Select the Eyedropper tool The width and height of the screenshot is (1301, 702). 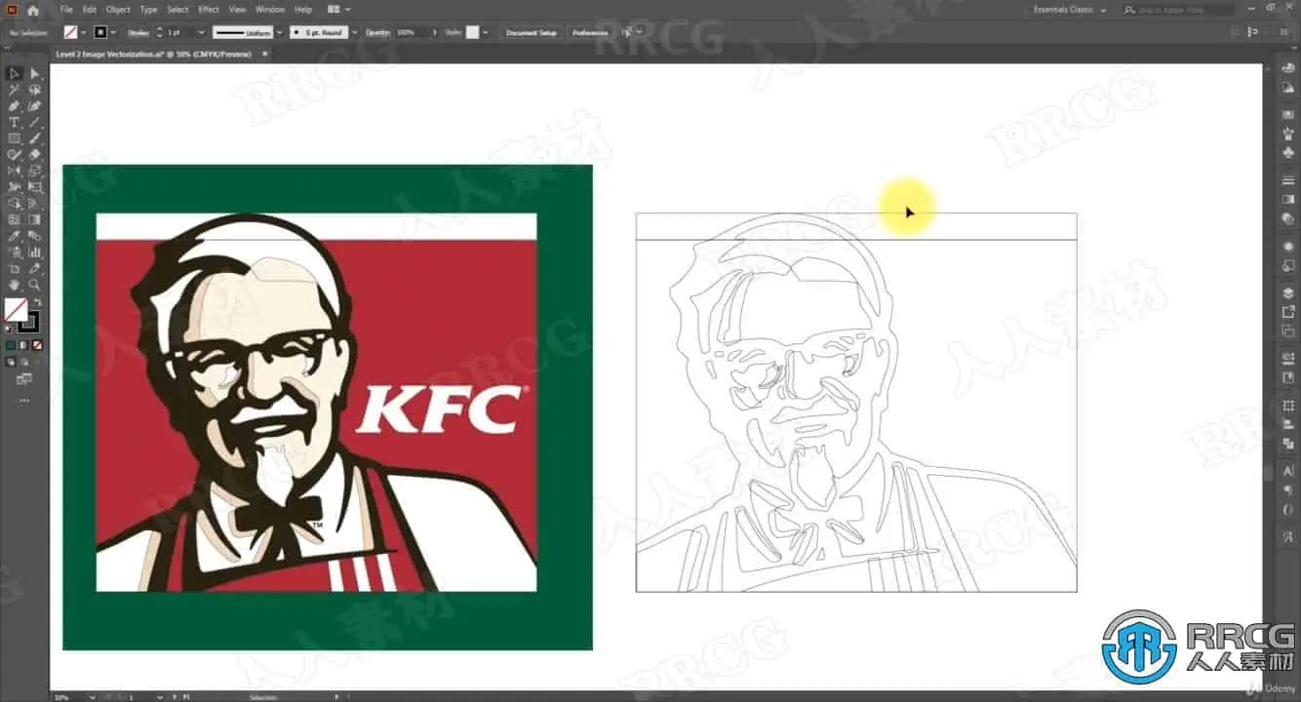15,236
